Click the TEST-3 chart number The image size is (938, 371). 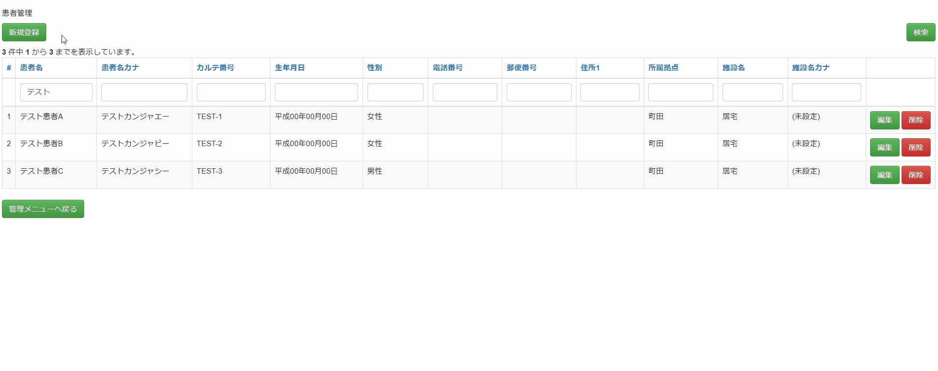(x=210, y=171)
